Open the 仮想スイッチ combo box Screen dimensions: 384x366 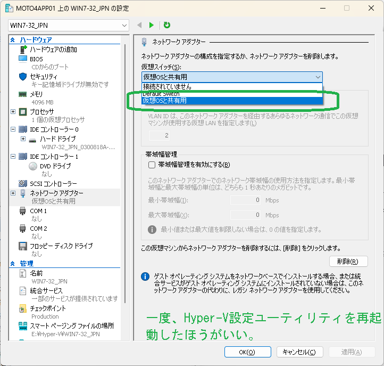(x=232, y=77)
